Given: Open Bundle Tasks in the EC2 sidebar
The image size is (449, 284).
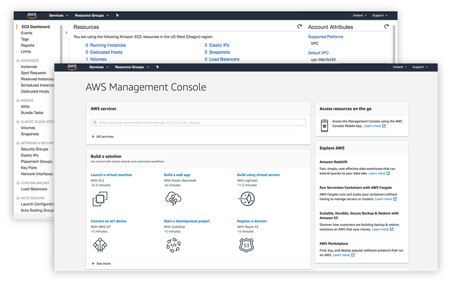Looking at the screenshot, I should [x=32, y=113].
